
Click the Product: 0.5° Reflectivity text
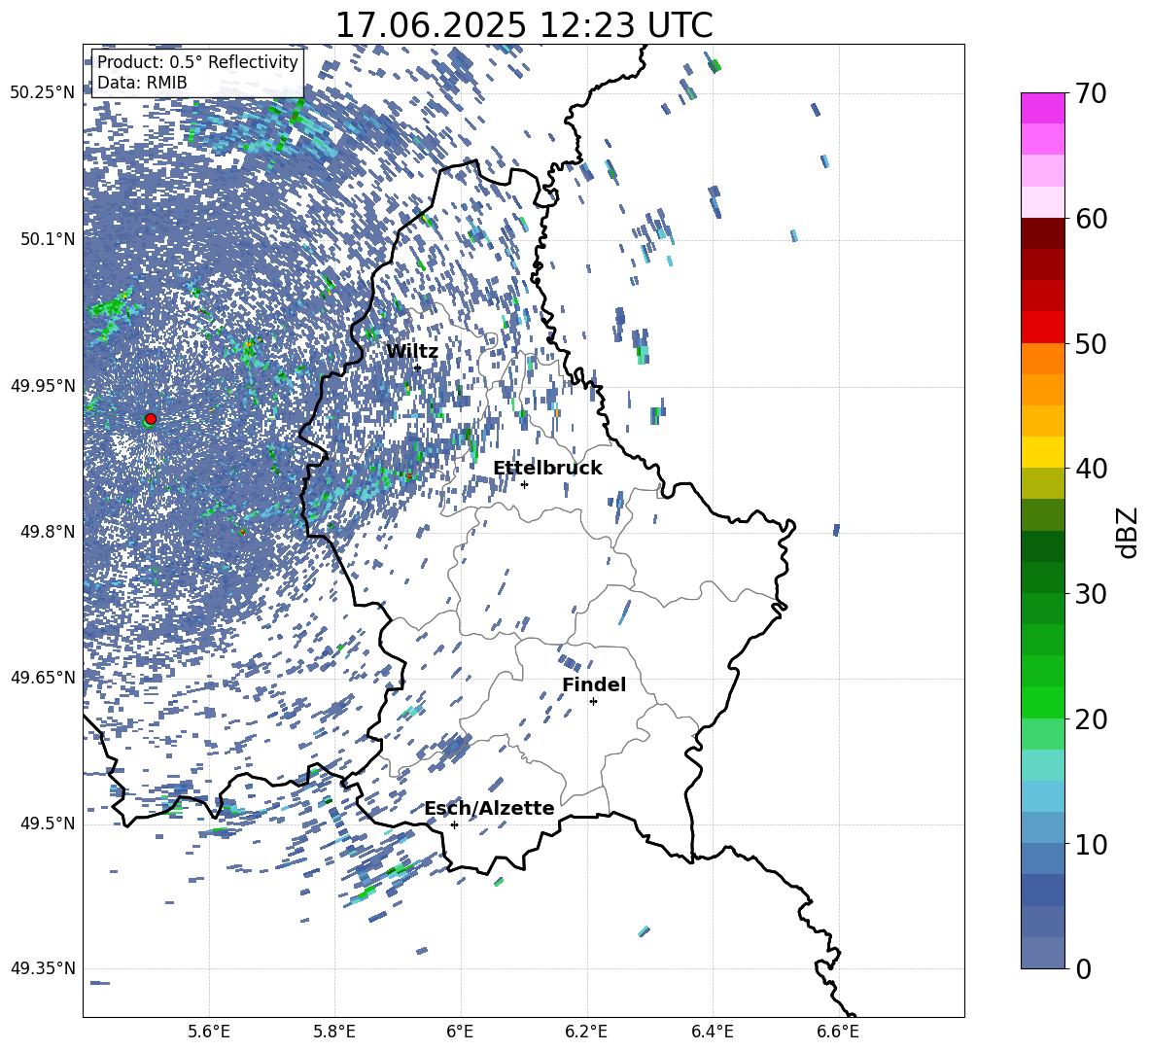[x=197, y=62]
